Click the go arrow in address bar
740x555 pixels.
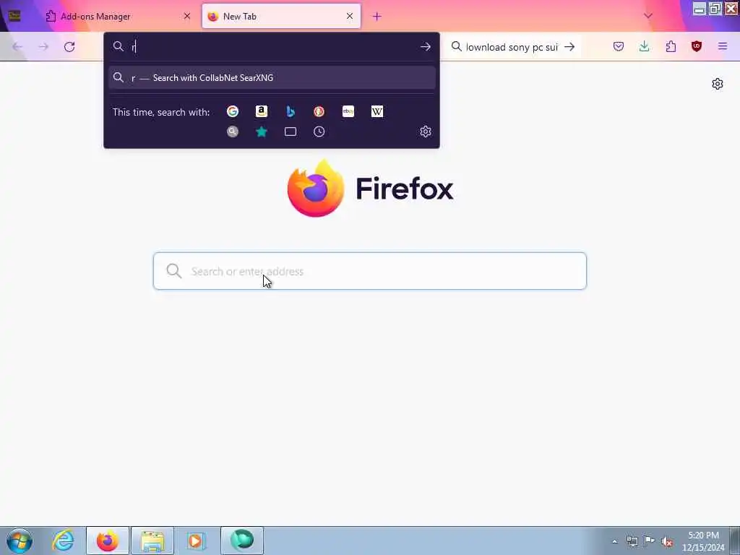coord(425,47)
